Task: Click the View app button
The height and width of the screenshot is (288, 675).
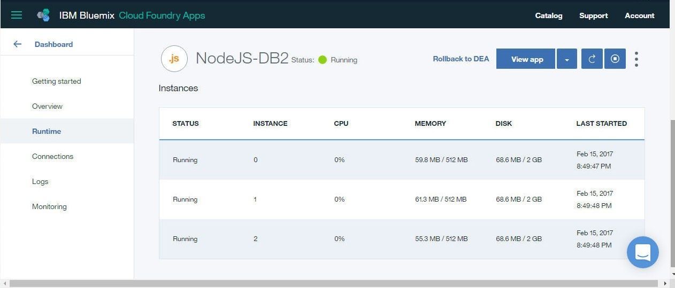Action: click(x=526, y=59)
